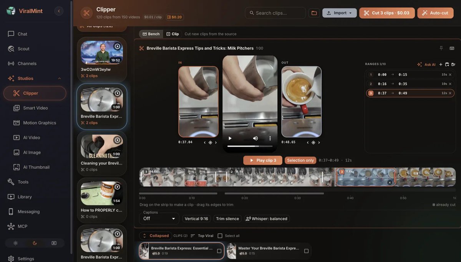Open the Library section
This screenshot has width=461, height=262.
click(35, 197)
